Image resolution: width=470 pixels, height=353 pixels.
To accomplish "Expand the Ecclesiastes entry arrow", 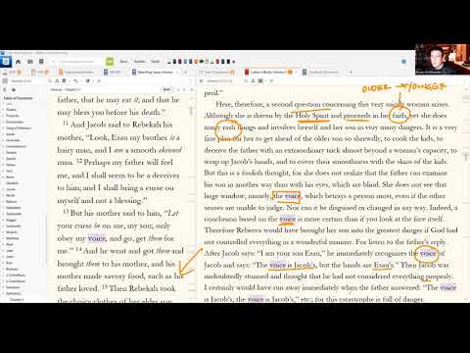I will click(x=4, y=122).
